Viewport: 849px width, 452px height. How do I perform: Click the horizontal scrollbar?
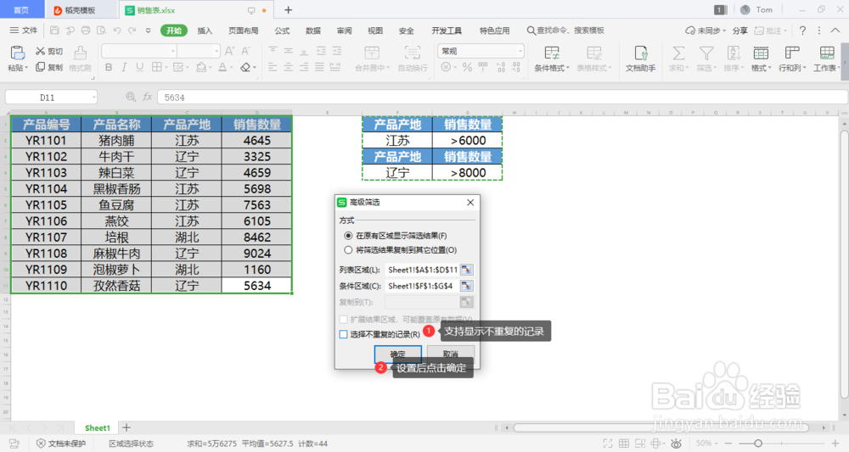(x=661, y=427)
